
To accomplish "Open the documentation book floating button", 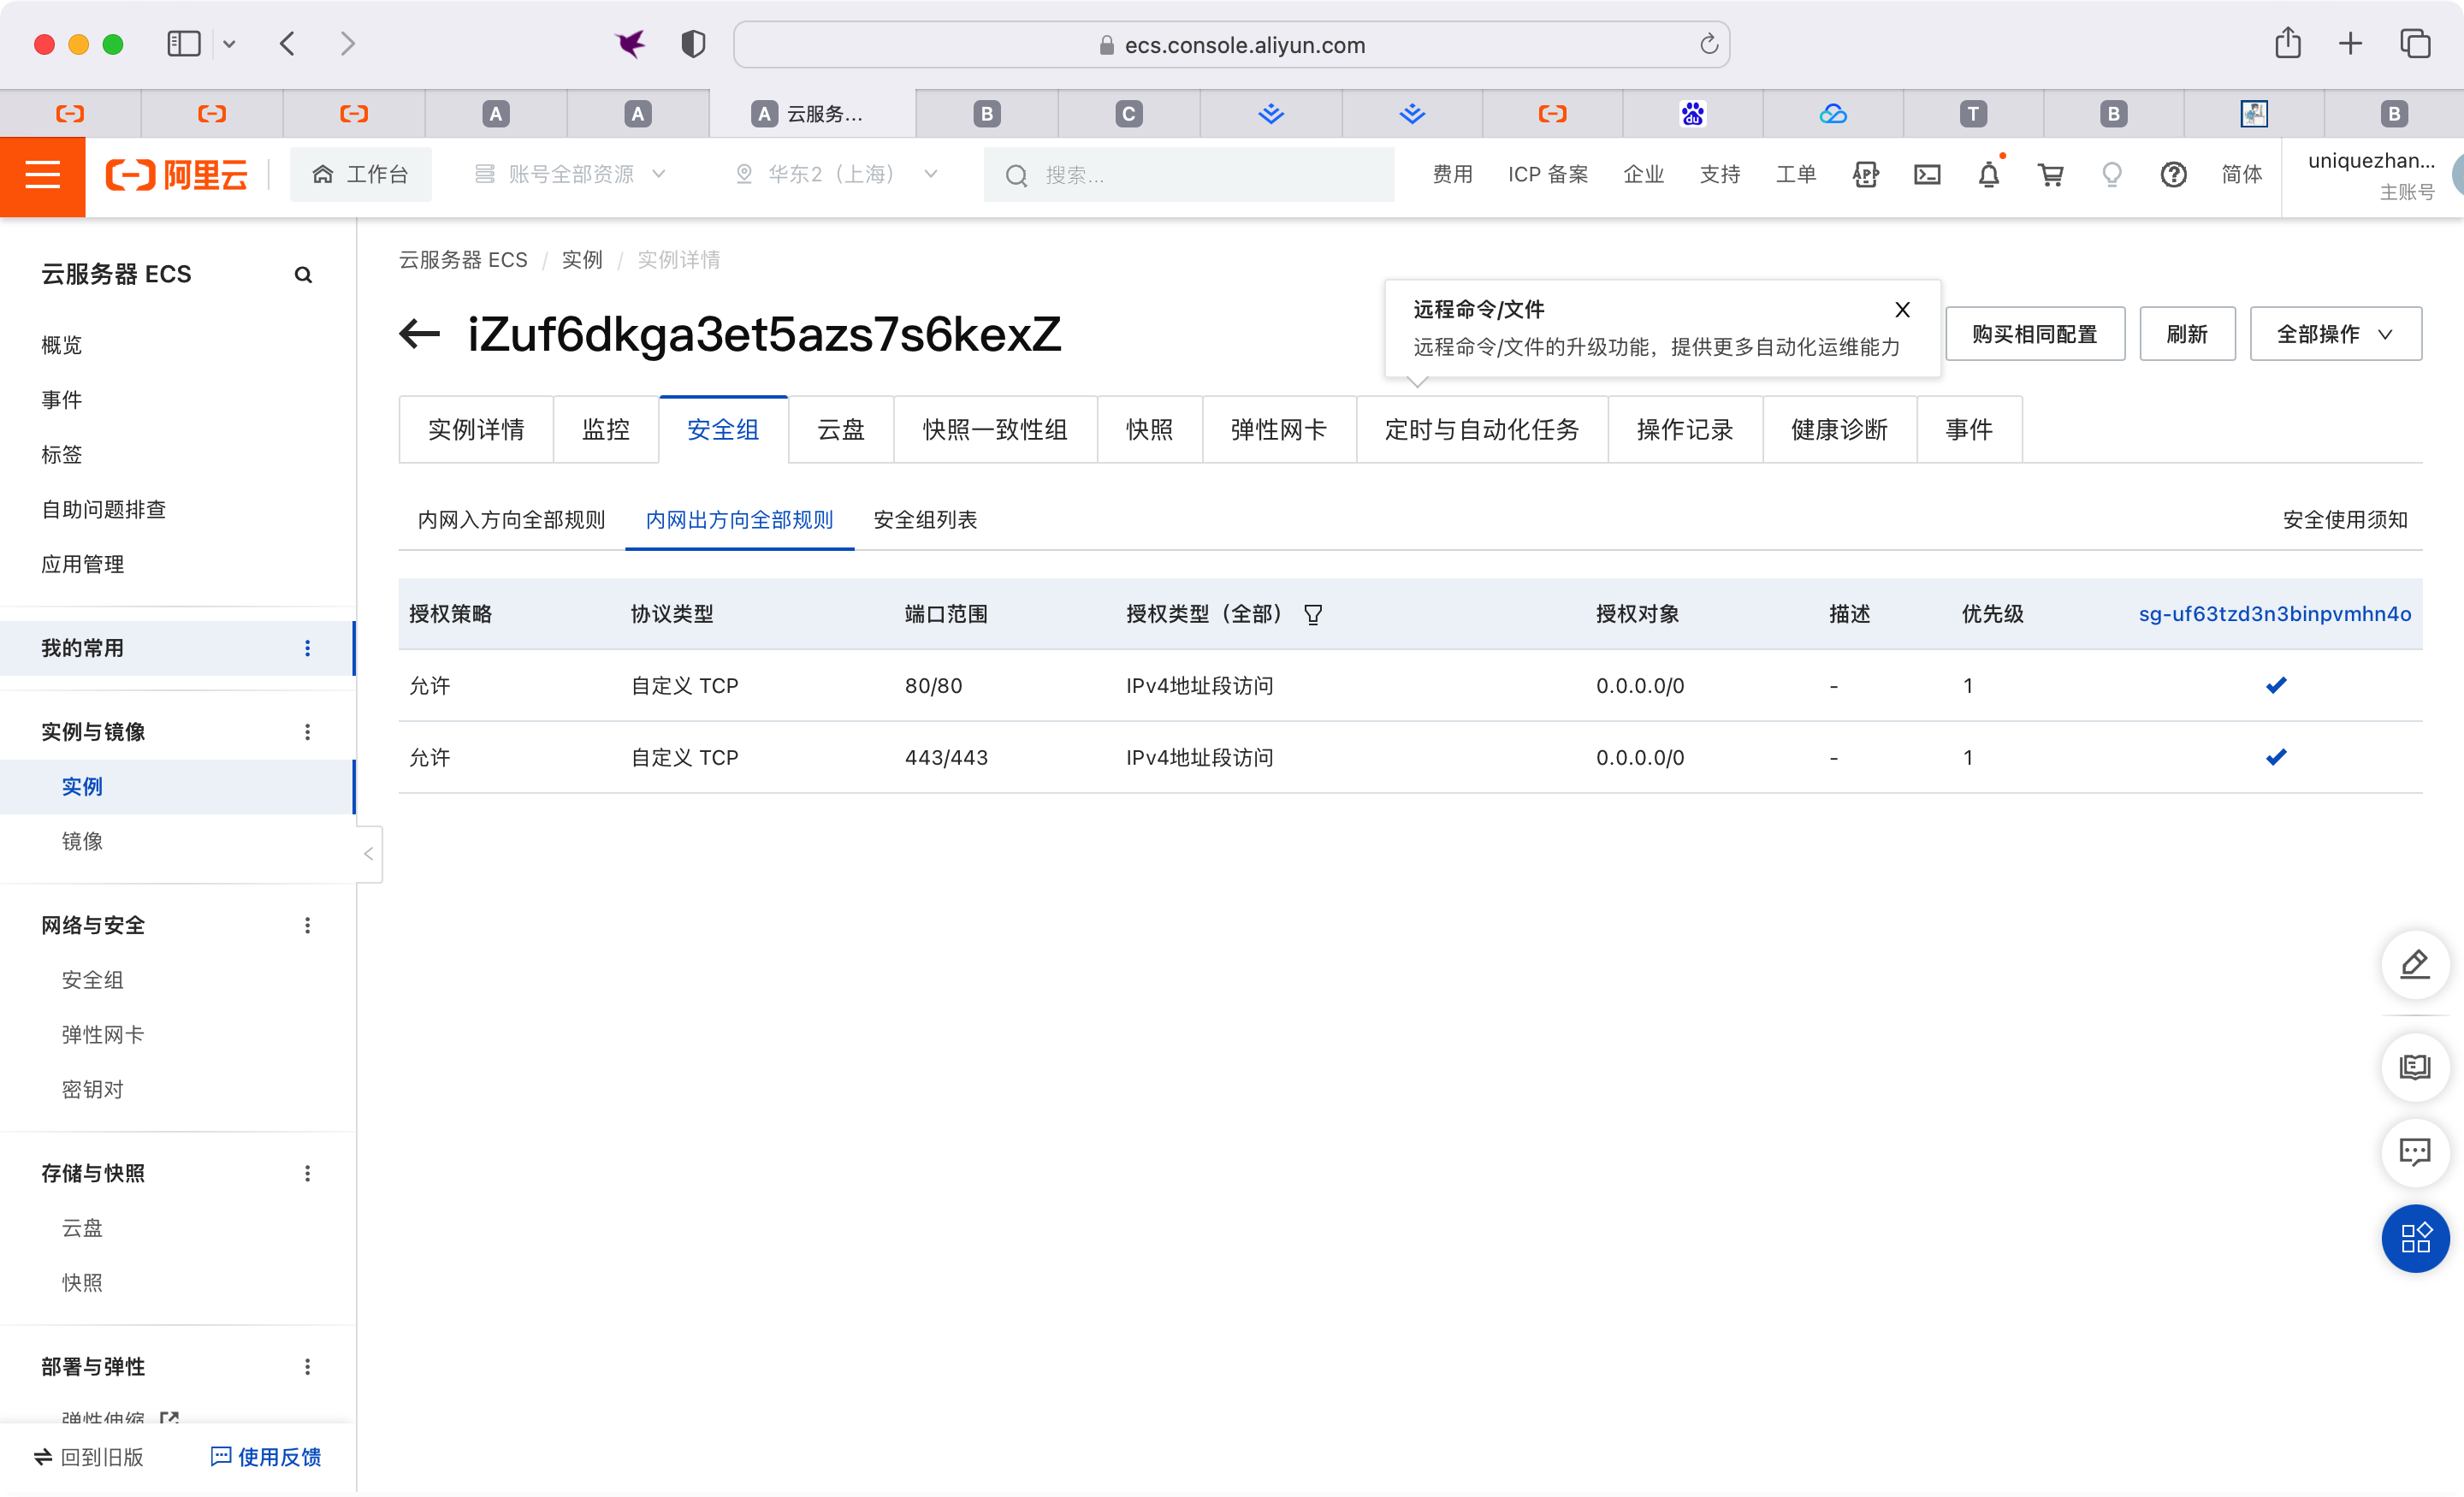I will 2414,1067.
